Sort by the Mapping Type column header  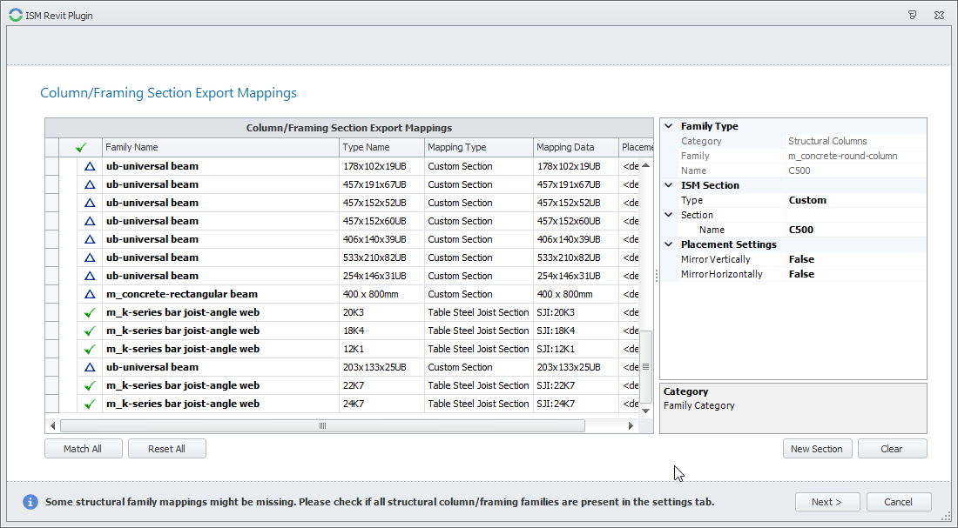pos(478,148)
